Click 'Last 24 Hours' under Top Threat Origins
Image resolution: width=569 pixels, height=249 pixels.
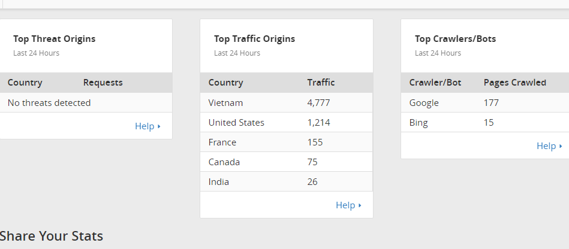[x=37, y=53]
